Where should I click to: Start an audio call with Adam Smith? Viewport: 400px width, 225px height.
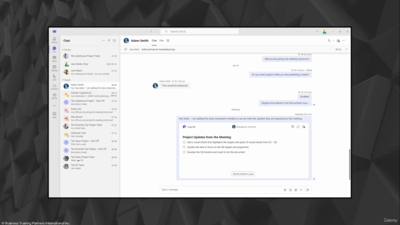(329, 41)
